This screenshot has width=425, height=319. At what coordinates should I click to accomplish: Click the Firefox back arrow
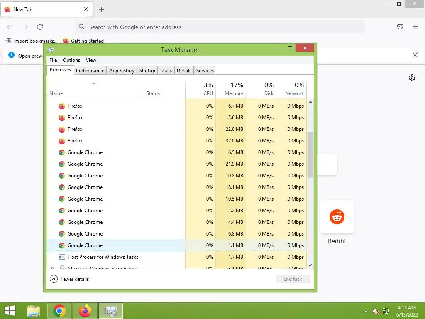pos(10,27)
